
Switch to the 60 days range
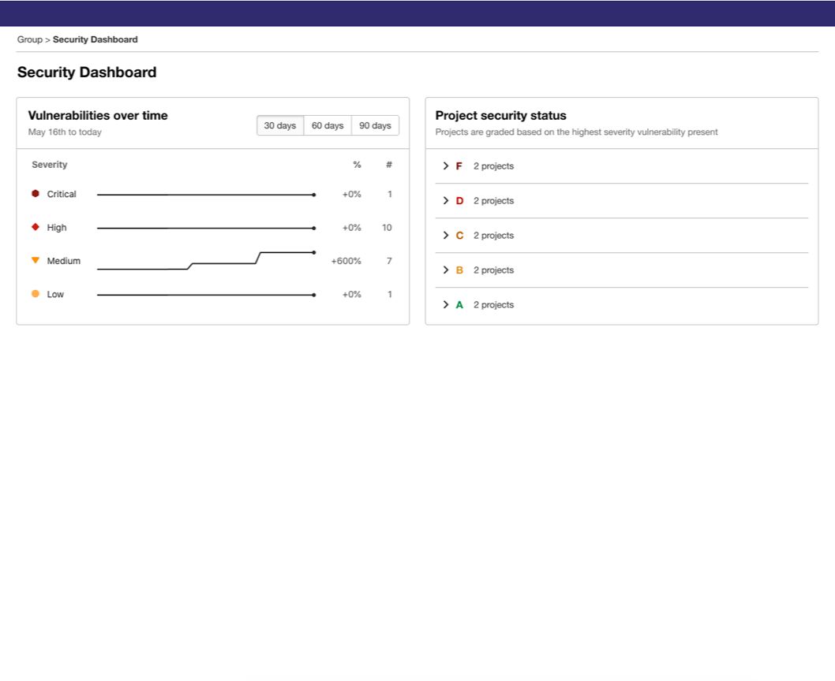[328, 125]
